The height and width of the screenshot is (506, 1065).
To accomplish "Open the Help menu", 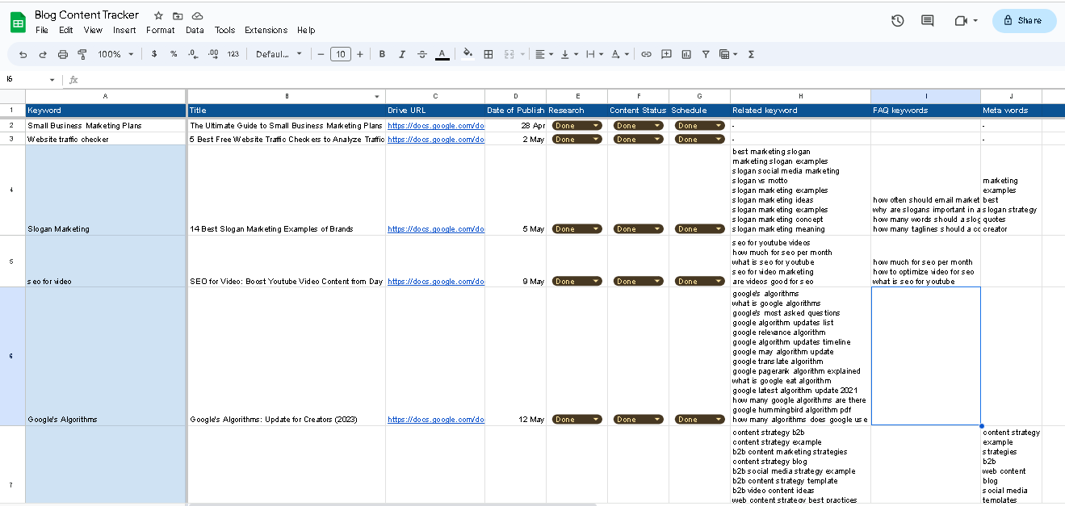I will tap(306, 30).
